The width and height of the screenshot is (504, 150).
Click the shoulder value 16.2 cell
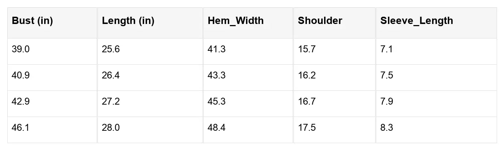coord(307,76)
